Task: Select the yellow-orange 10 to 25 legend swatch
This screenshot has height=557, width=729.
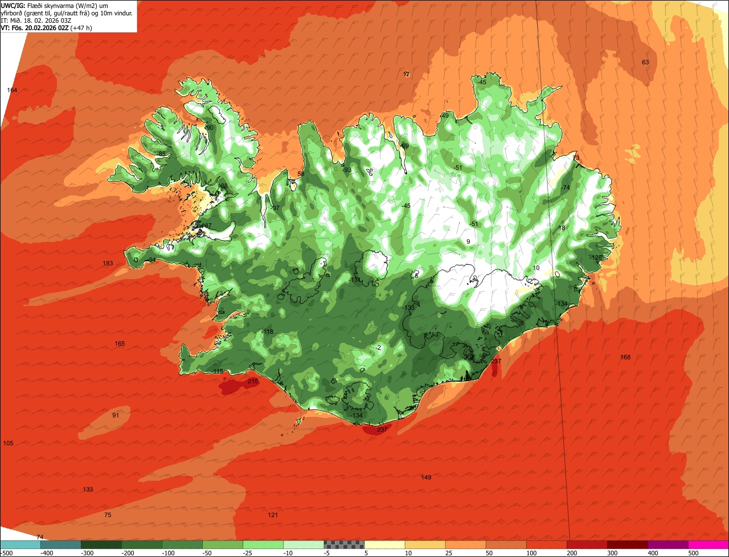Action: point(425,544)
